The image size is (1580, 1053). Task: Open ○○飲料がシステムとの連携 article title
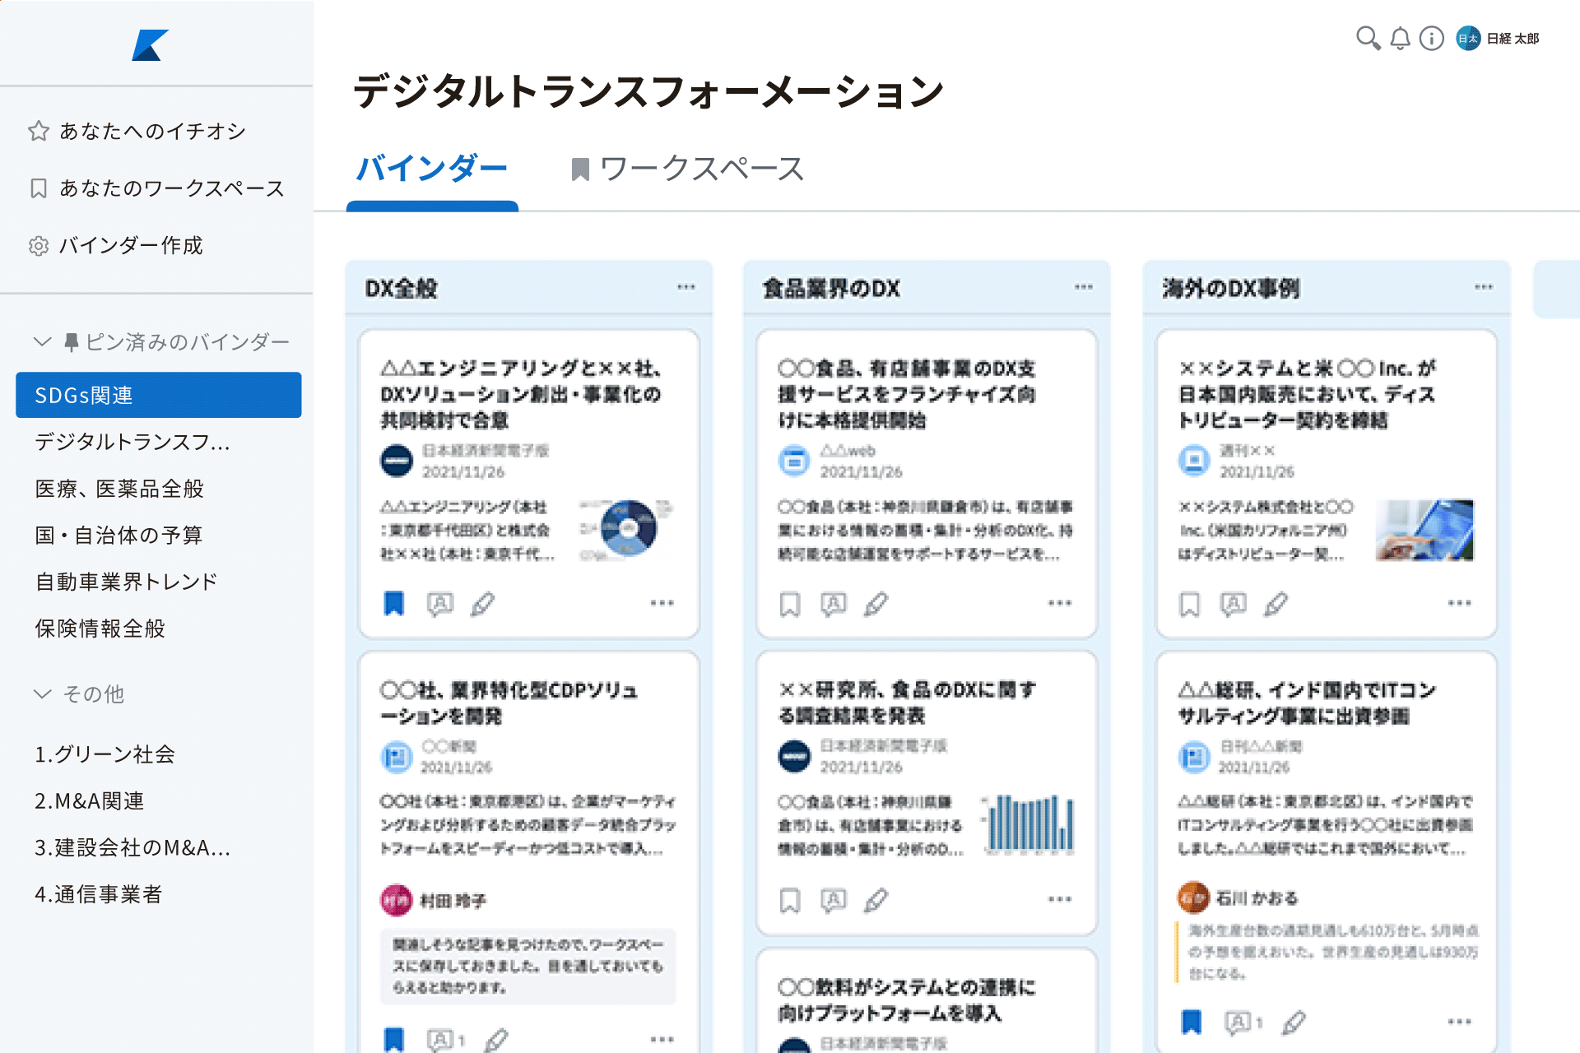pos(907,1000)
